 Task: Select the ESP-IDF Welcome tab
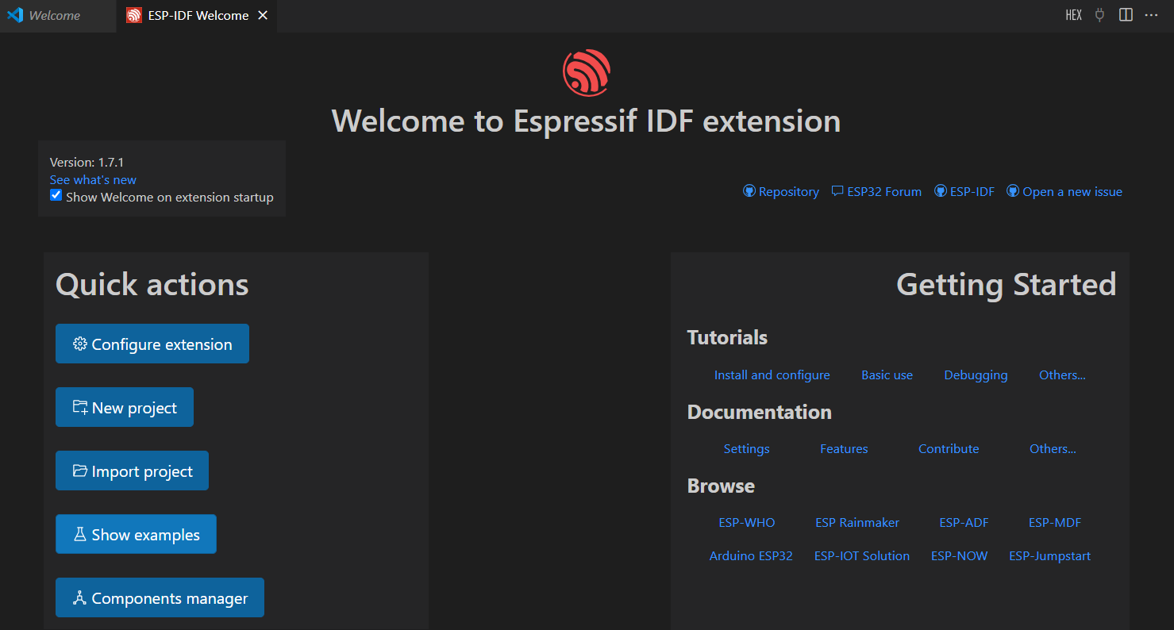[x=198, y=15]
